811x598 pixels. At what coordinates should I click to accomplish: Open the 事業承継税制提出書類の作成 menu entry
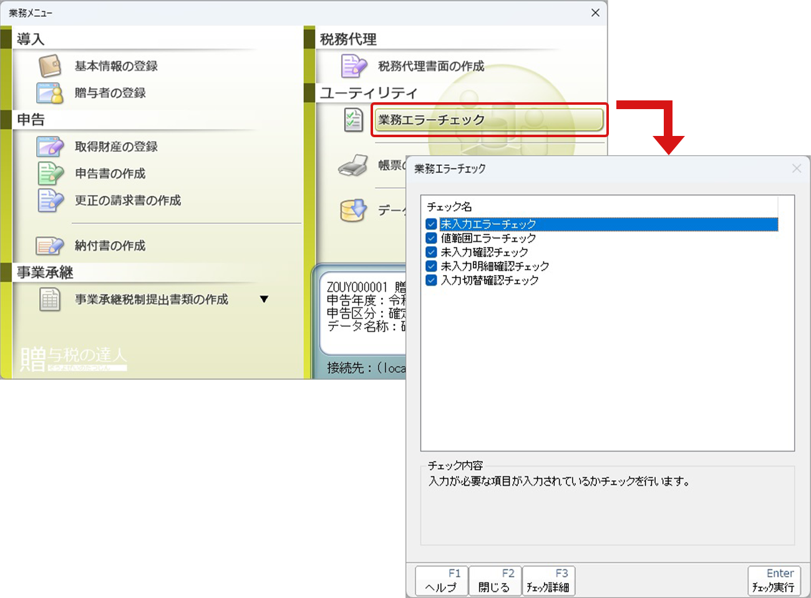[151, 299]
